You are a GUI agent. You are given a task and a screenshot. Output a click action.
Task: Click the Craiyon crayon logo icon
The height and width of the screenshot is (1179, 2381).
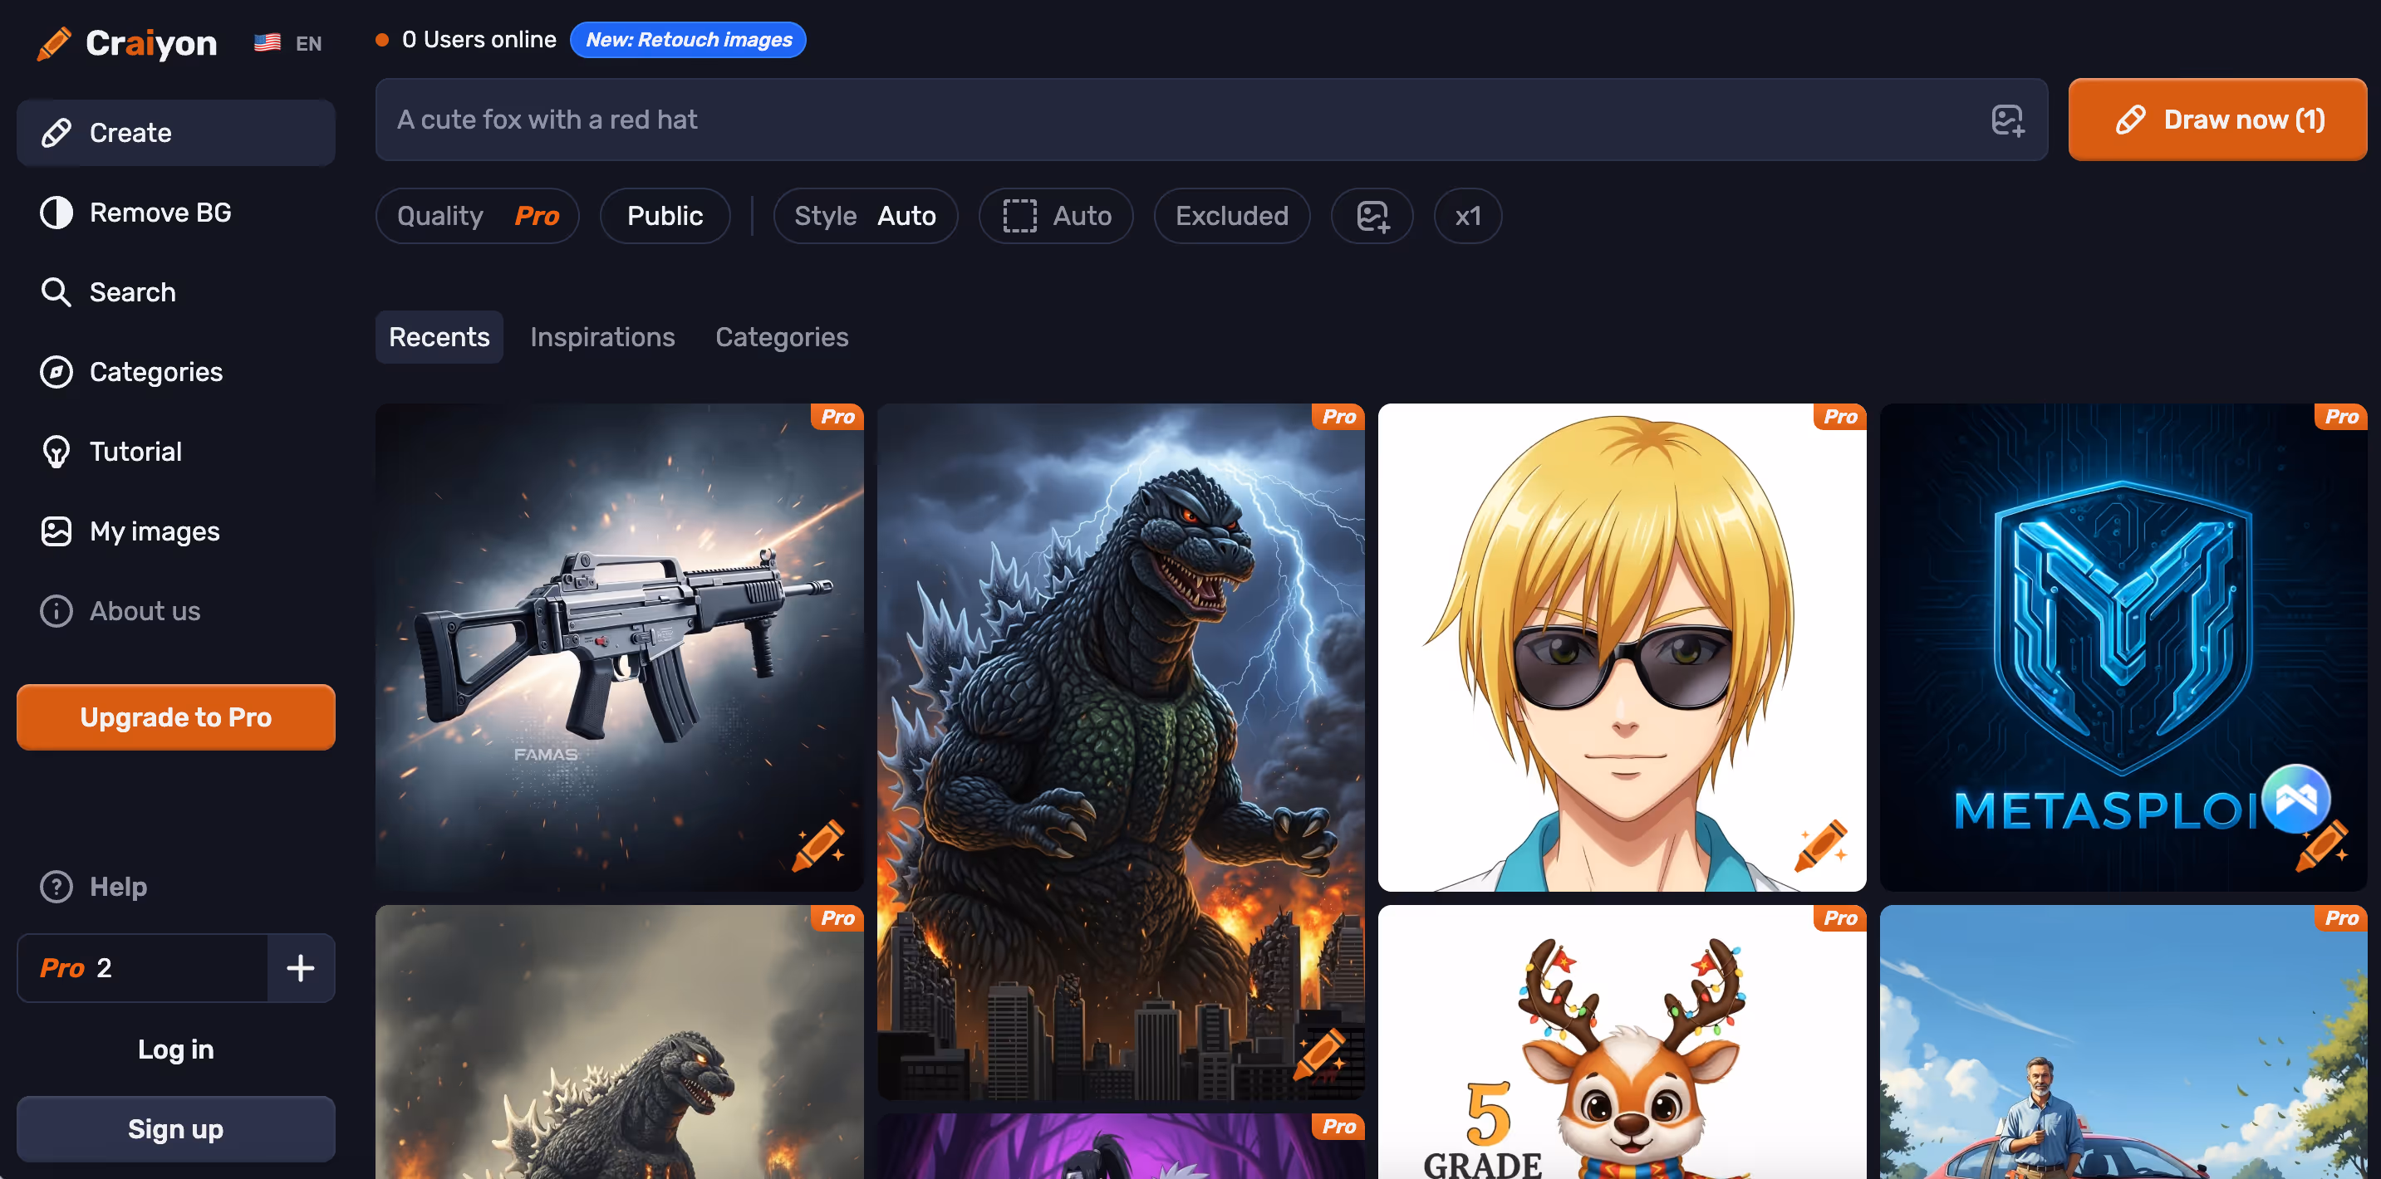[54, 42]
